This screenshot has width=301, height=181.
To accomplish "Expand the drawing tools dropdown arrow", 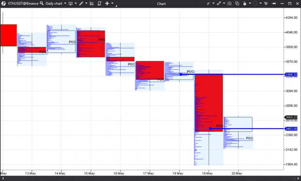I will (x=86, y=3).
